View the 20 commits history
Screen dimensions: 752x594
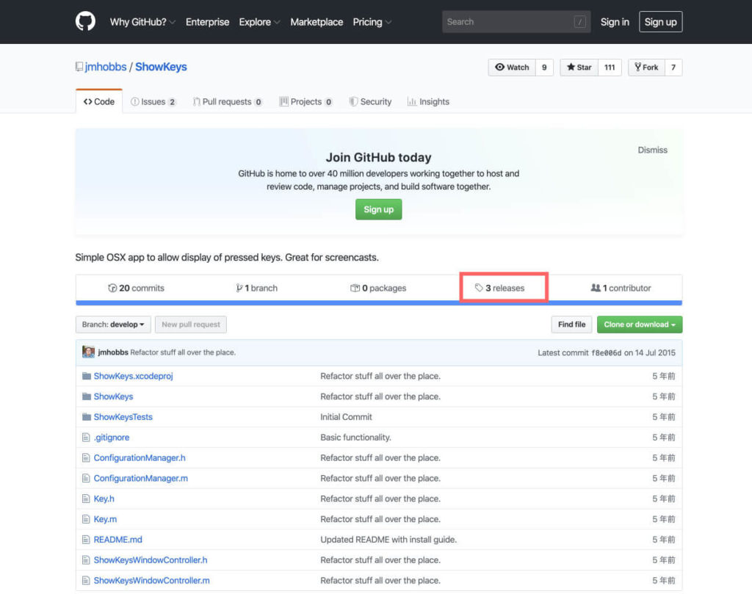136,288
